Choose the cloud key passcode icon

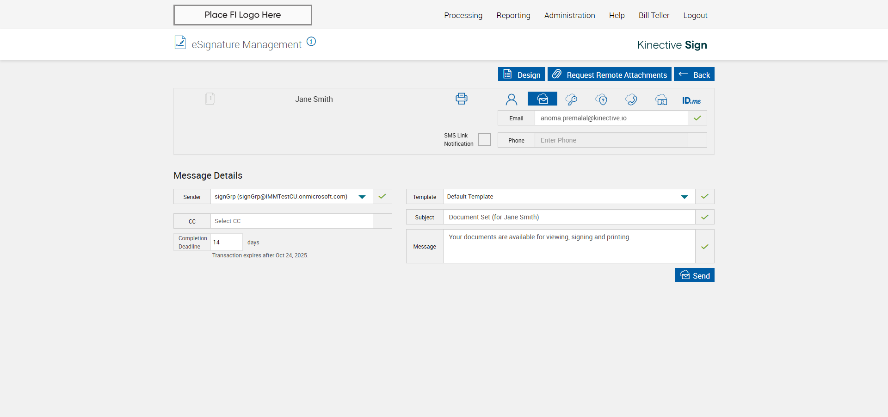571,100
